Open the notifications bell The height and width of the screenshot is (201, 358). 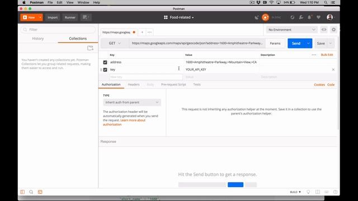(x=309, y=17)
